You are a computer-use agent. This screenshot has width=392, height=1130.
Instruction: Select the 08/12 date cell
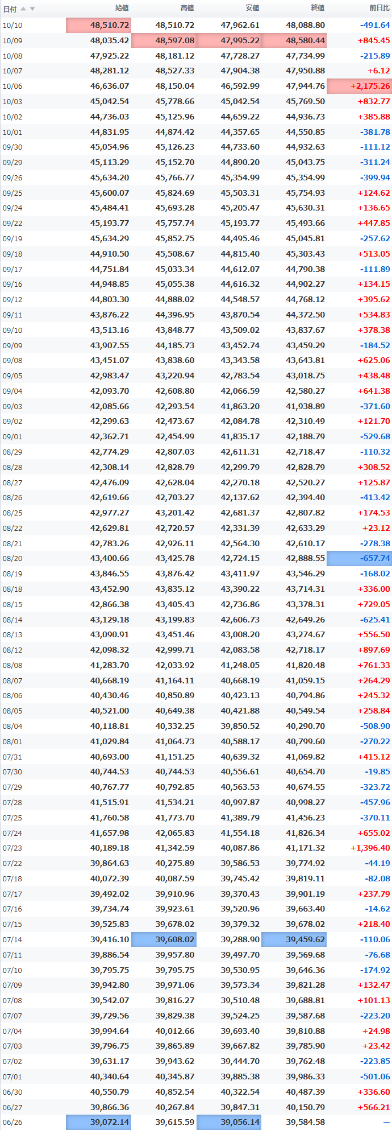(x=12, y=650)
